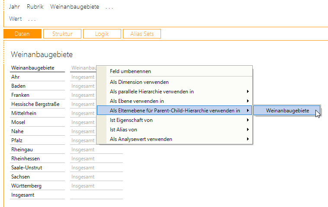The width and height of the screenshot is (328, 207).
Task: Click the Rubrik field at the top
Action: tap(35, 7)
